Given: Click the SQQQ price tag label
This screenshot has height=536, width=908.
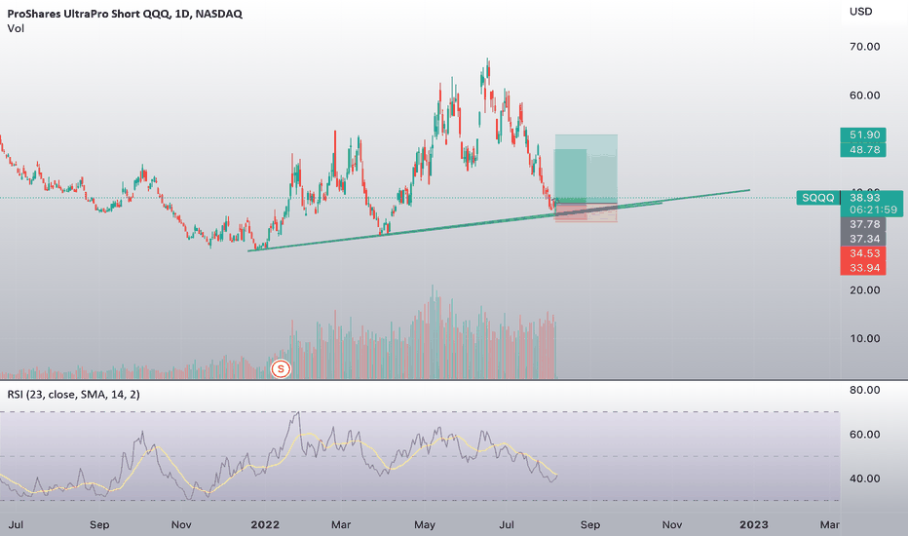Looking at the screenshot, I should tap(818, 198).
